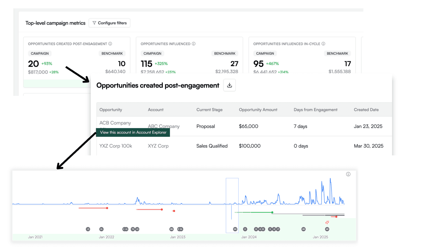The image size is (424, 250).
Task: Click the KG contact marker near Jan 2023
Action: click(x=171, y=229)
